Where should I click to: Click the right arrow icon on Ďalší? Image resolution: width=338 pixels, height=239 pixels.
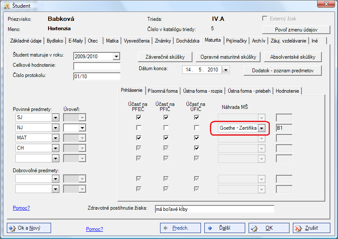coord(210,228)
